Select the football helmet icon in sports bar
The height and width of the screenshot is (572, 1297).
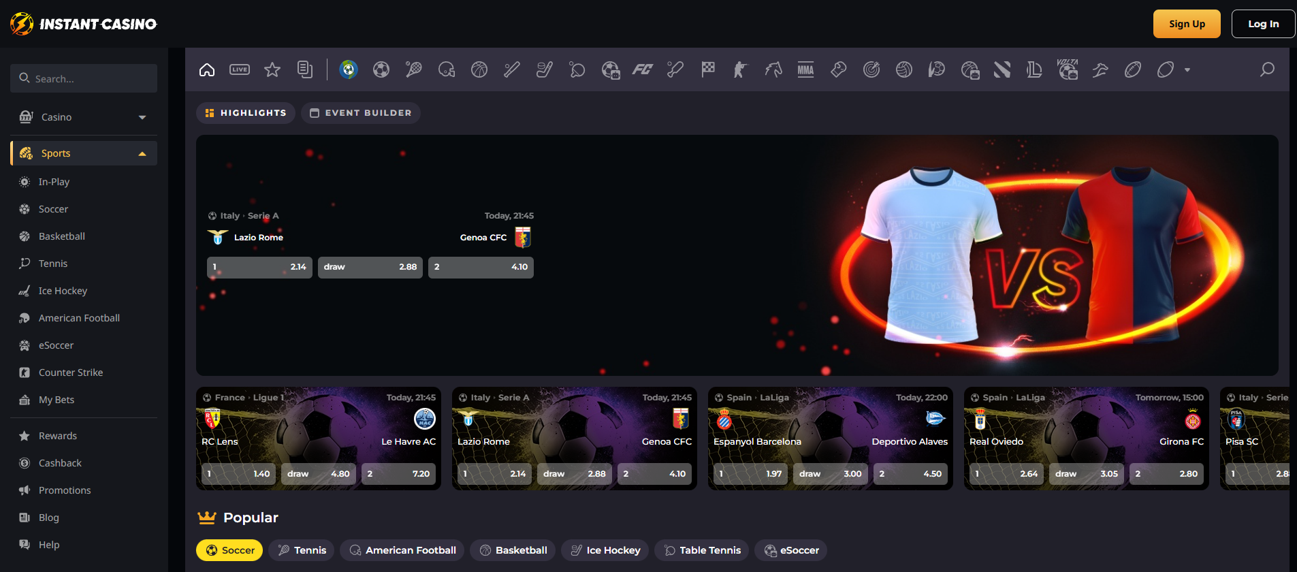coord(447,69)
